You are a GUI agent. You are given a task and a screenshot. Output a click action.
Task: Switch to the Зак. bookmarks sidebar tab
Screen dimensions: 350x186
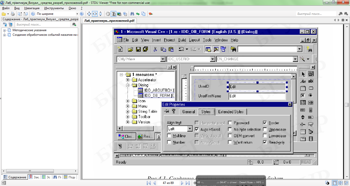click(x=34, y=177)
